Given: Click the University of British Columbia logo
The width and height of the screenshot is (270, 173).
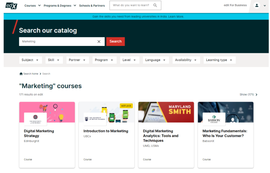Looking at the screenshot, I should point(95,119).
